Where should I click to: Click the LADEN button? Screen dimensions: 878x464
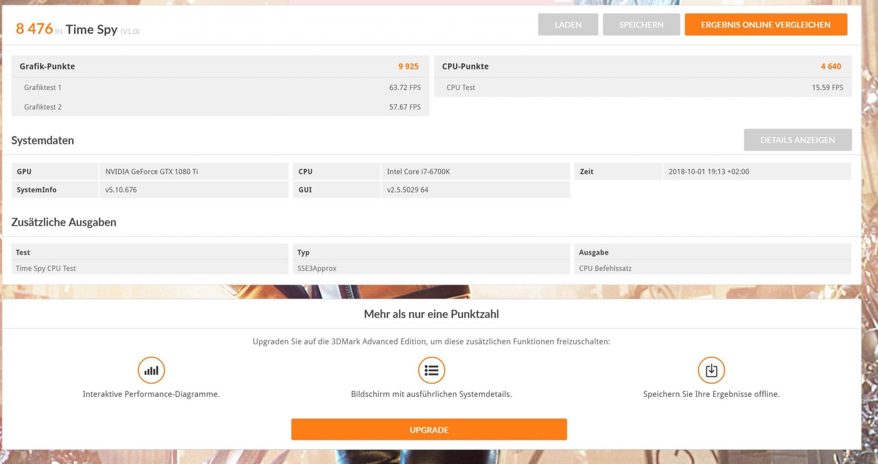pyautogui.click(x=568, y=24)
